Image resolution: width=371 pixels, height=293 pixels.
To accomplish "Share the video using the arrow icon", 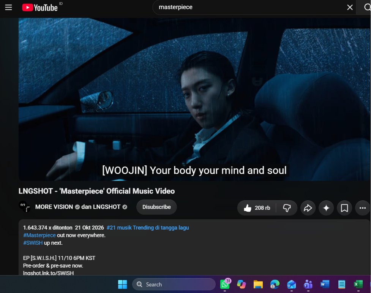I will (x=308, y=208).
